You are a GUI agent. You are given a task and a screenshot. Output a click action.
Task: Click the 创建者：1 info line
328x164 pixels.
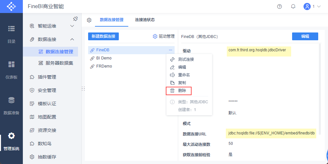point(187,109)
